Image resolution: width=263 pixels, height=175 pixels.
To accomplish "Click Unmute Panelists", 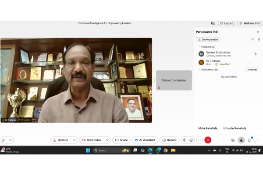I will click(x=235, y=128).
